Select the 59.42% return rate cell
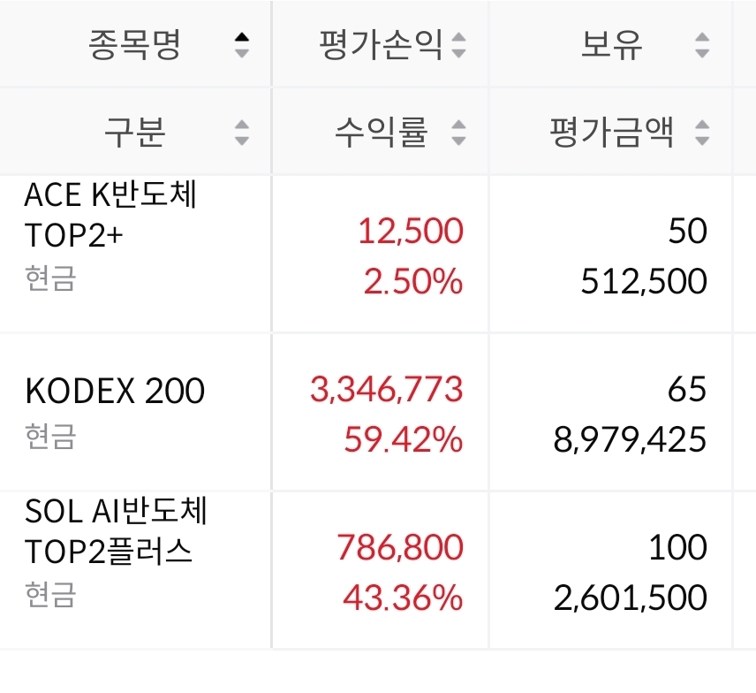The width and height of the screenshot is (756, 693). pos(403,439)
